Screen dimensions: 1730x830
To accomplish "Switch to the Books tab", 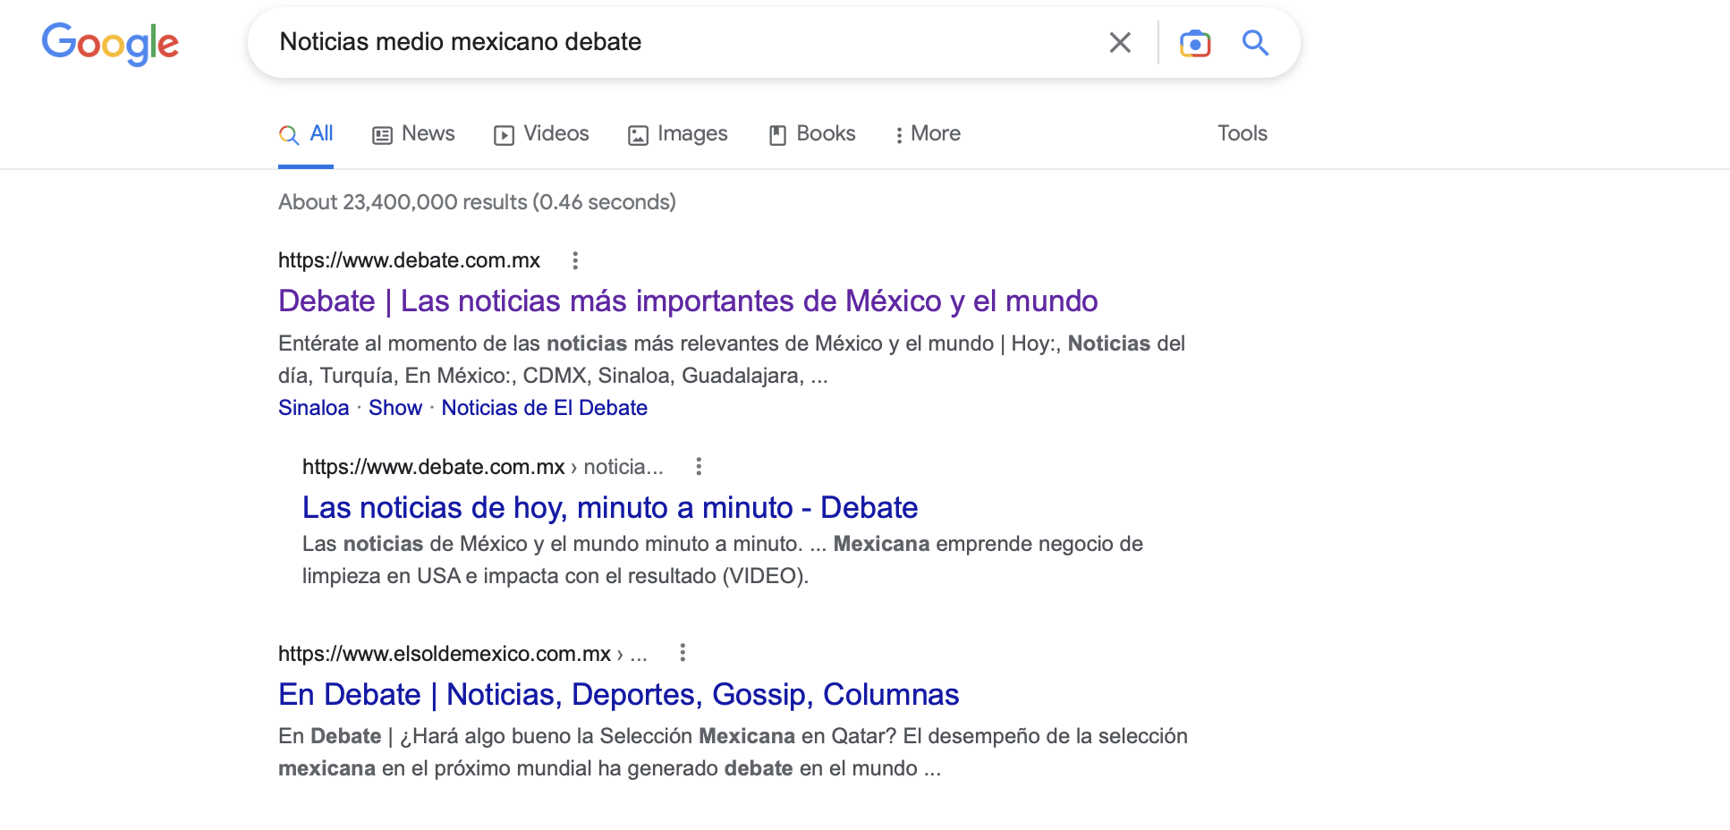I will (x=812, y=134).
